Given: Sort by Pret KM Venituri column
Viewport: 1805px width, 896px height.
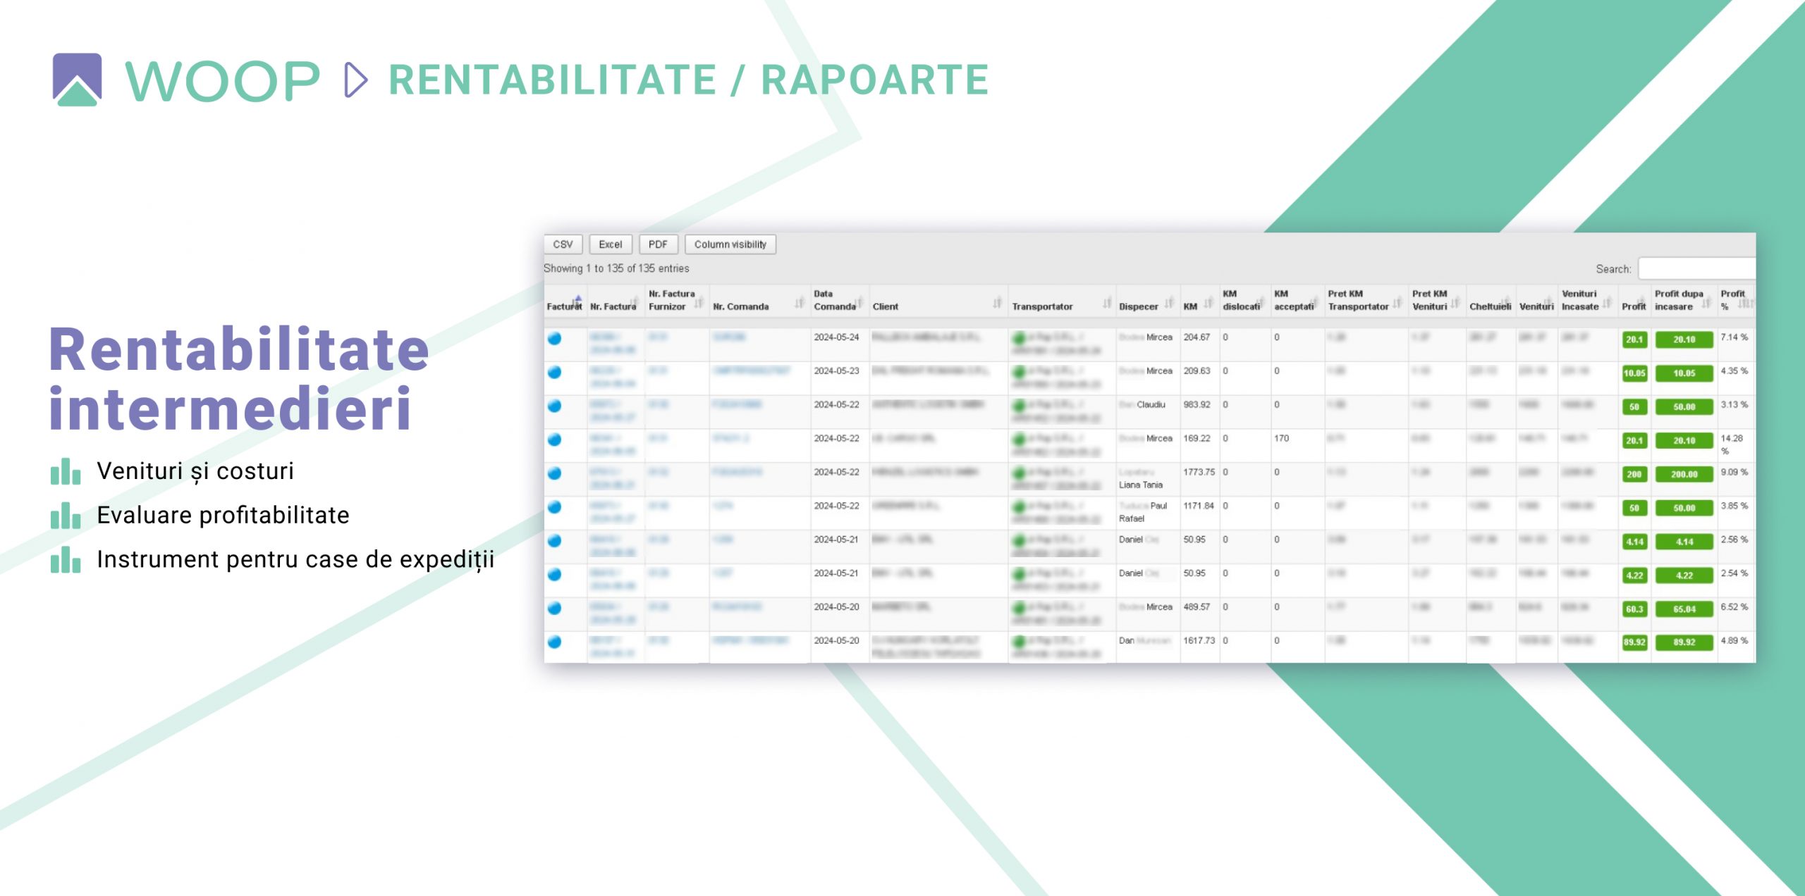Looking at the screenshot, I should point(1436,301).
